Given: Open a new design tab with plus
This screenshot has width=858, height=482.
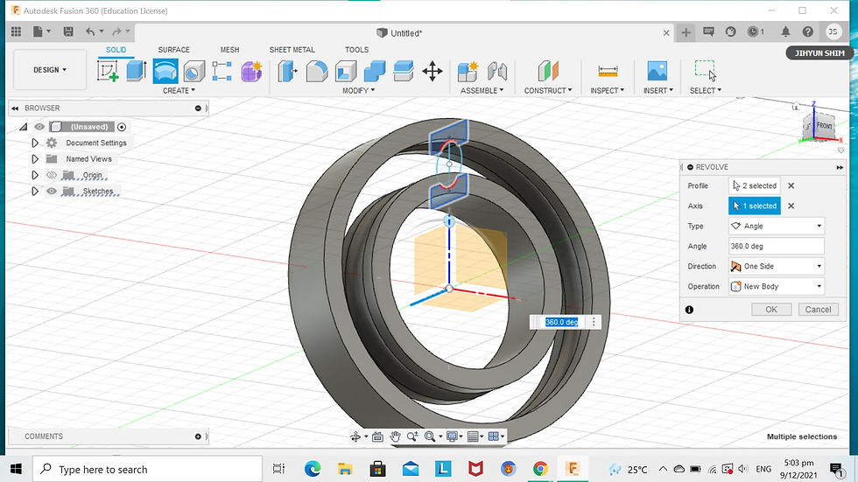Looking at the screenshot, I should 686,32.
